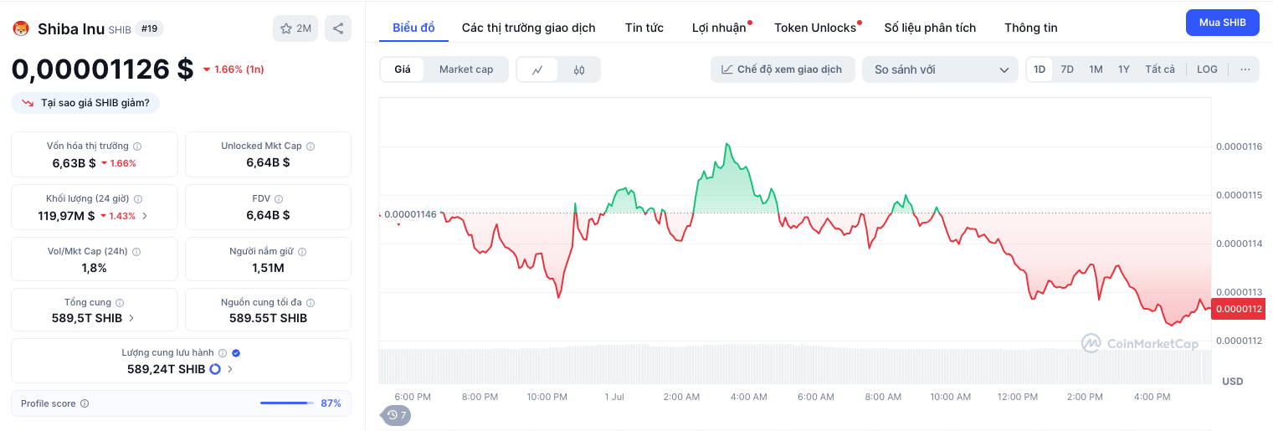Switch to candlestick chart icon
The width and height of the screenshot is (1273, 431).
click(x=579, y=69)
